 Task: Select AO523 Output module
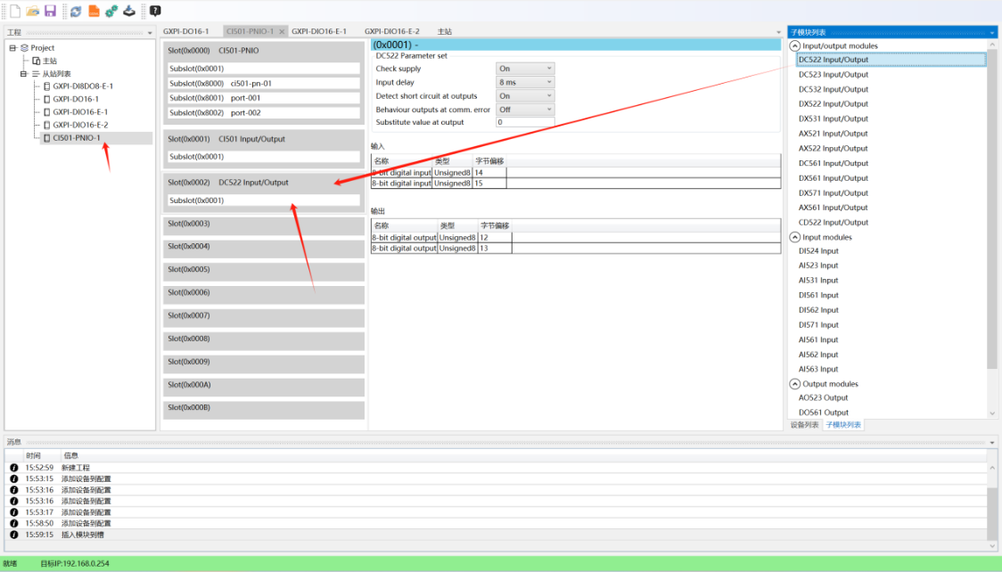823,397
